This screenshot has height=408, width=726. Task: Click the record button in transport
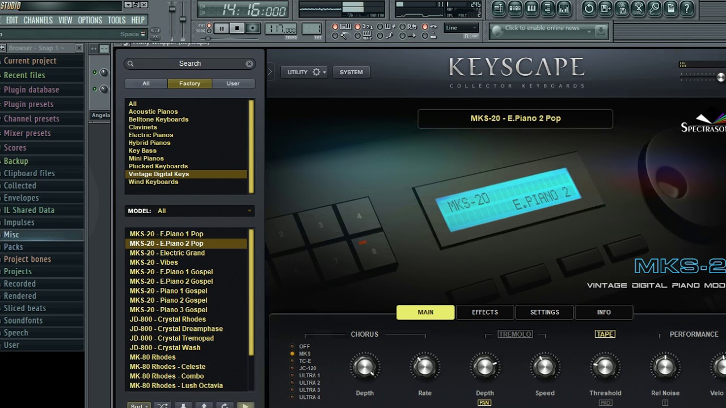[x=253, y=28]
